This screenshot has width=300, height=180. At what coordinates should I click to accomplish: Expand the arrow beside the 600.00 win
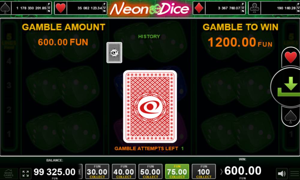pyautogui.click(x=221, y=171)
